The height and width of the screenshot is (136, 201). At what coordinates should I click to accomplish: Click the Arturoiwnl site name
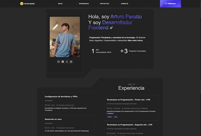[x=29, y=4]
